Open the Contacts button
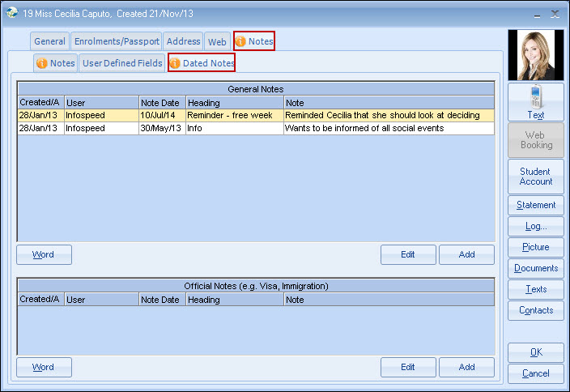 click(x=535, y=310)
